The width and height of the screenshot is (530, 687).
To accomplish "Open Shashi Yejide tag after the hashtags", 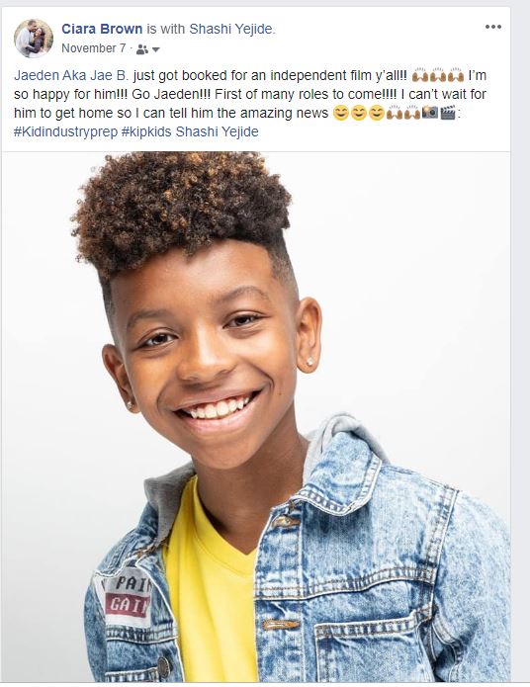I will [x=217, y=131].
